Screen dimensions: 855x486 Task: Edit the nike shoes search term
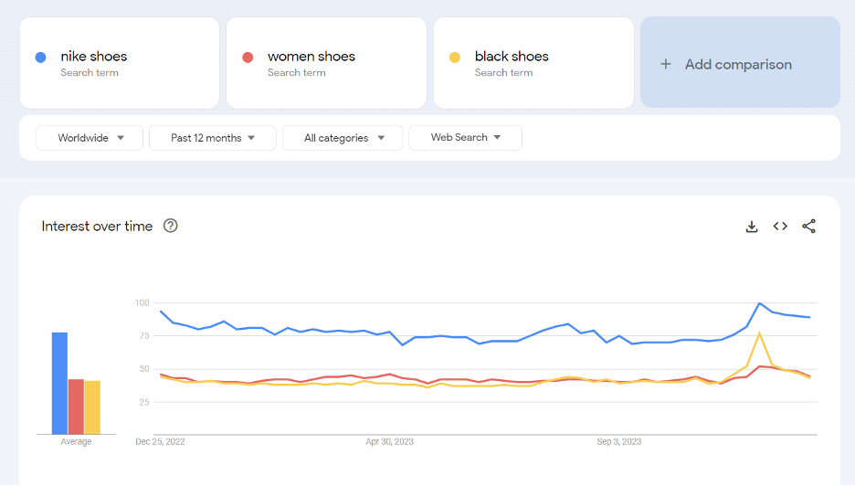(120, 63)
